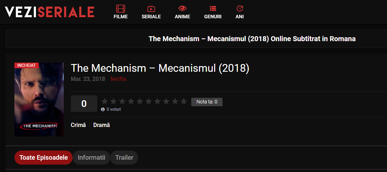Give a ten-star rating using the last star
This screenshot has height=172, width=387.
tap(183, 101)
